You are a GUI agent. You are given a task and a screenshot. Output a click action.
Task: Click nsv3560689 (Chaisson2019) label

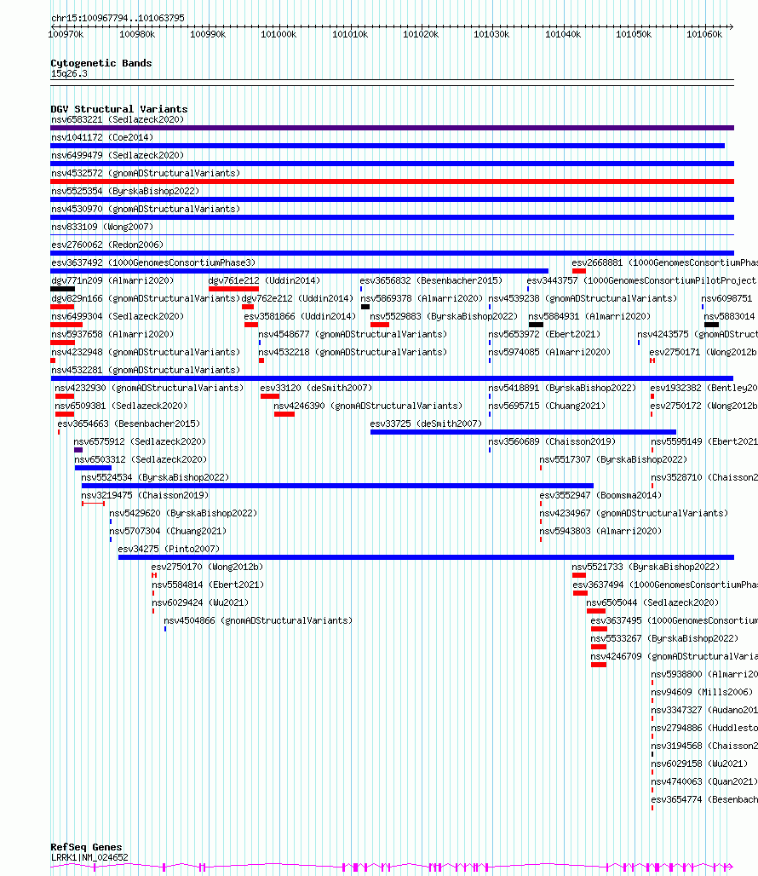(552, 441)
